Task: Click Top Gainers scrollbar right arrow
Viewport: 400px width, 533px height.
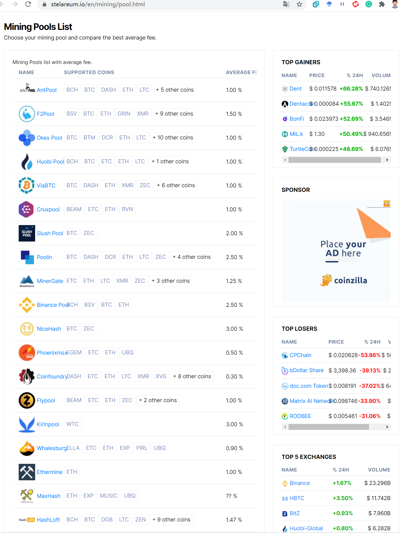Action: point(387,160)
